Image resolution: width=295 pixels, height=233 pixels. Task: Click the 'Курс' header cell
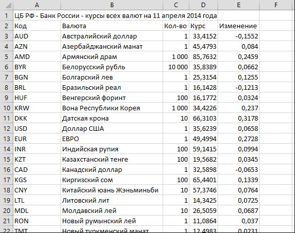pyautogui.click(x=203, y=26)
